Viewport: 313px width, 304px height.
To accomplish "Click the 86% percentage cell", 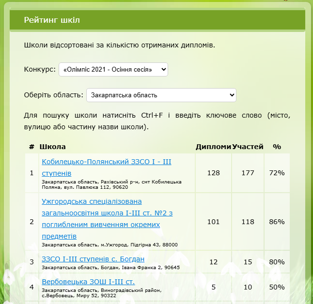I will (x=277, y=222).
